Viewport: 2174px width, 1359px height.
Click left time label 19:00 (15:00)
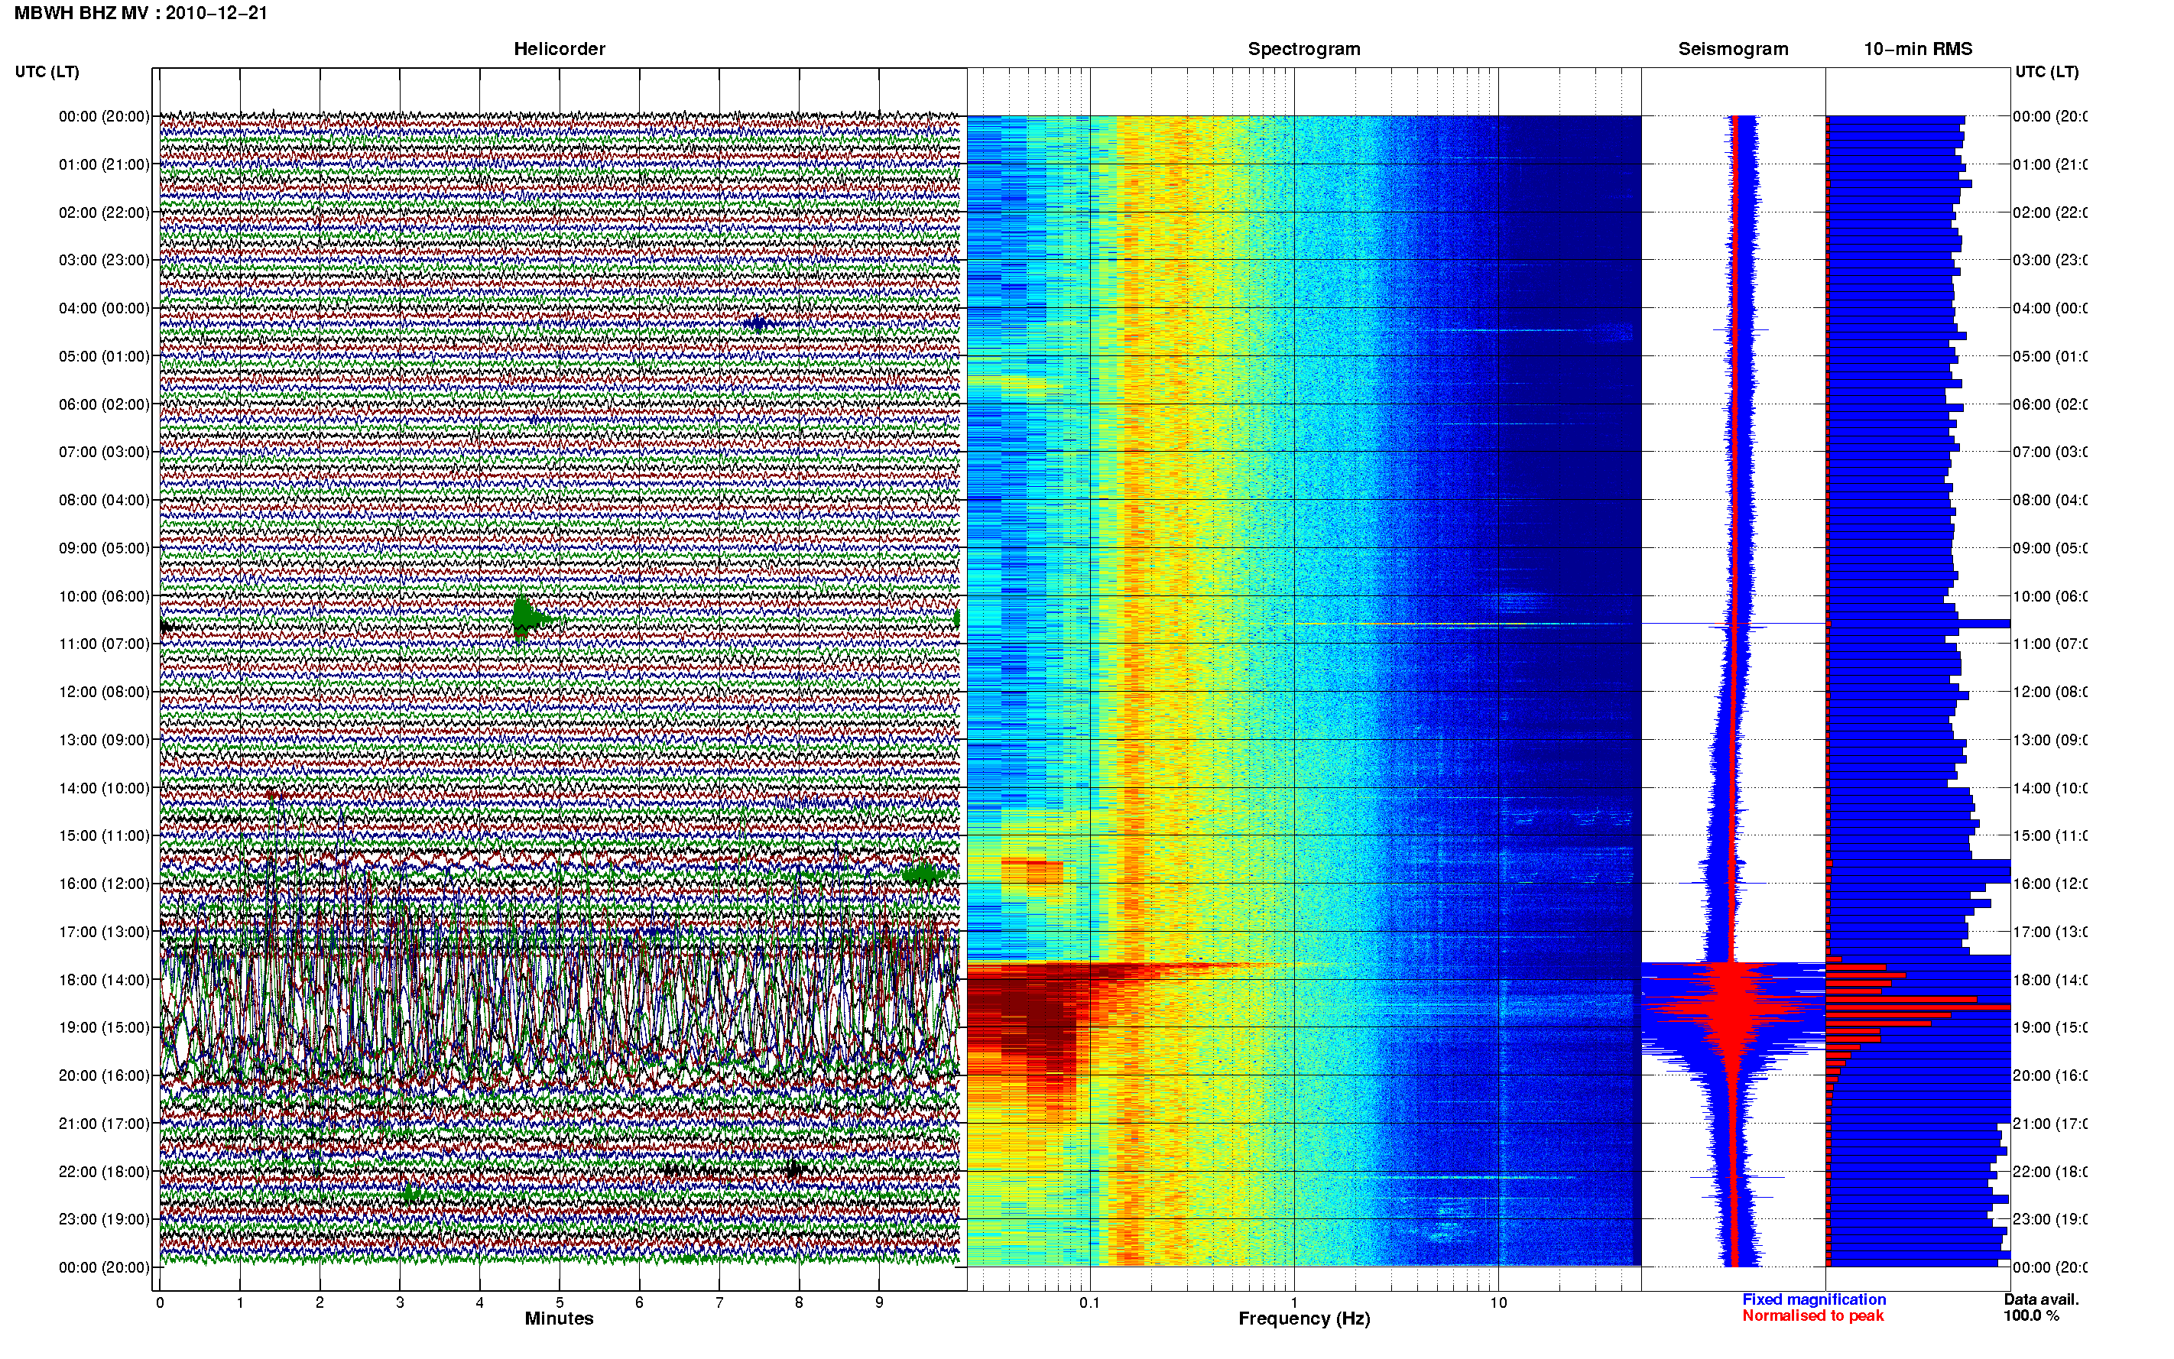click(104, 1027)
